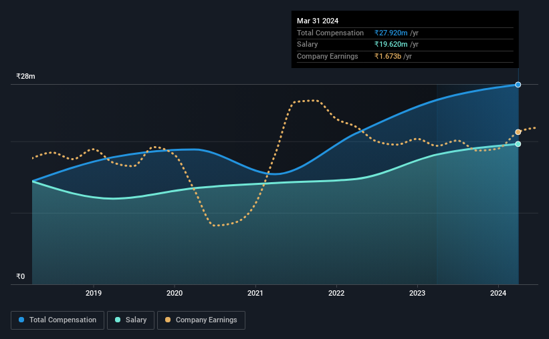
Task: Click the ₹19.620m salary value
Action: 391,45
